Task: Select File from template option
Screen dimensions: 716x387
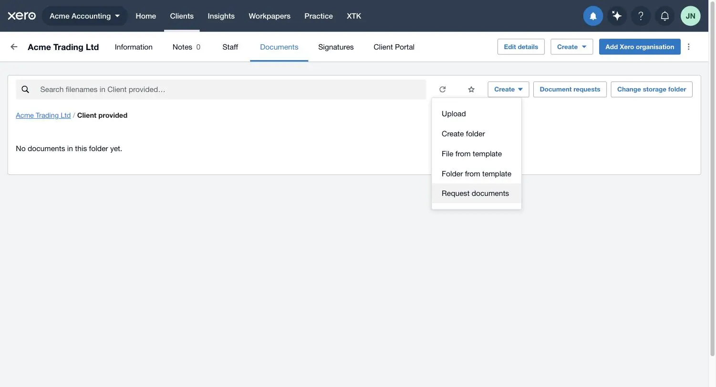Action: pos(477,153)
